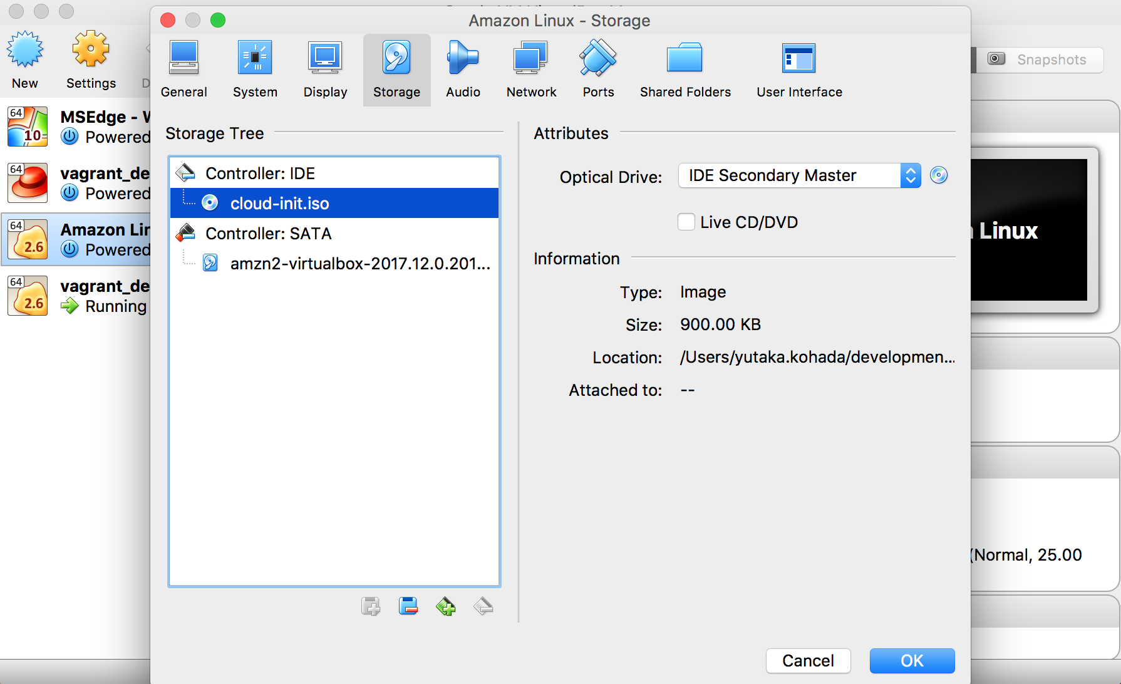Open the System settings section
This screenshot has height=684, width=1121.
(254, 69)
